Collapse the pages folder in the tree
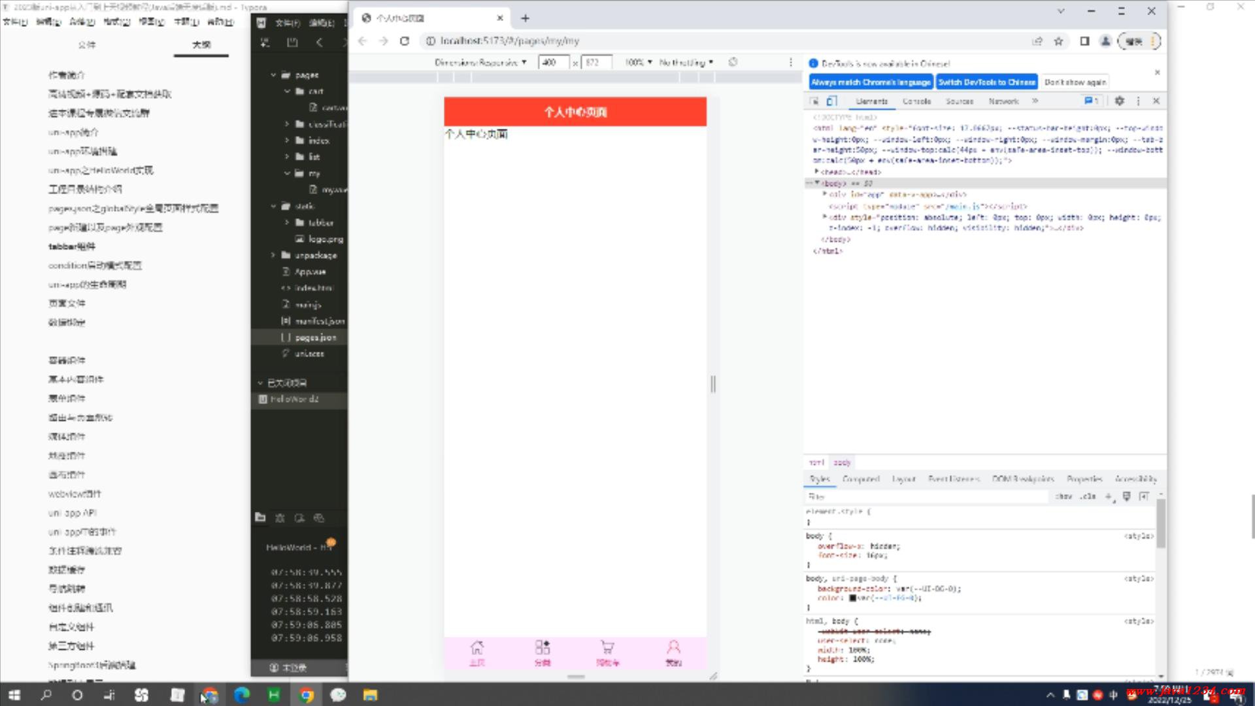Screen dimensions: 1255x706 point(273,75)
